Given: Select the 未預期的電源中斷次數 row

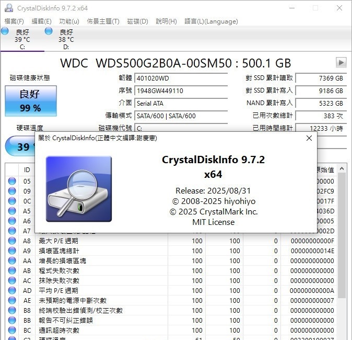Looking at the screenshot, I should coord(171,300).
